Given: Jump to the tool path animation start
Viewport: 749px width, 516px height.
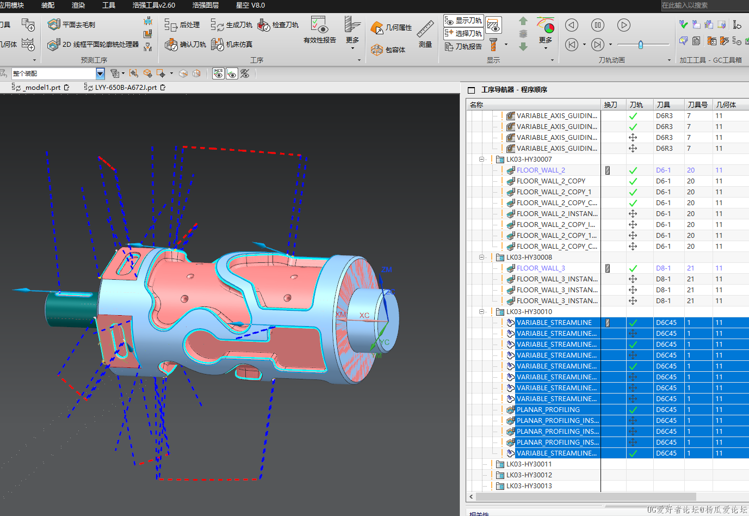Looking at the screenshot, I should (572, 45).
